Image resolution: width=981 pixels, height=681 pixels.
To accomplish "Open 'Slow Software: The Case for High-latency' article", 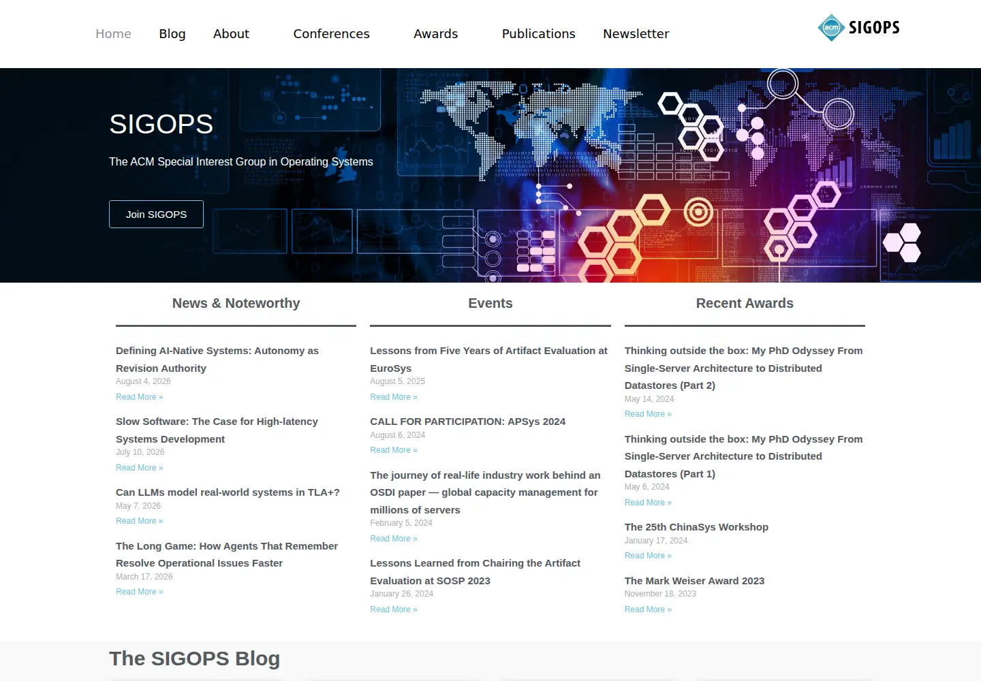I will 217,430.
